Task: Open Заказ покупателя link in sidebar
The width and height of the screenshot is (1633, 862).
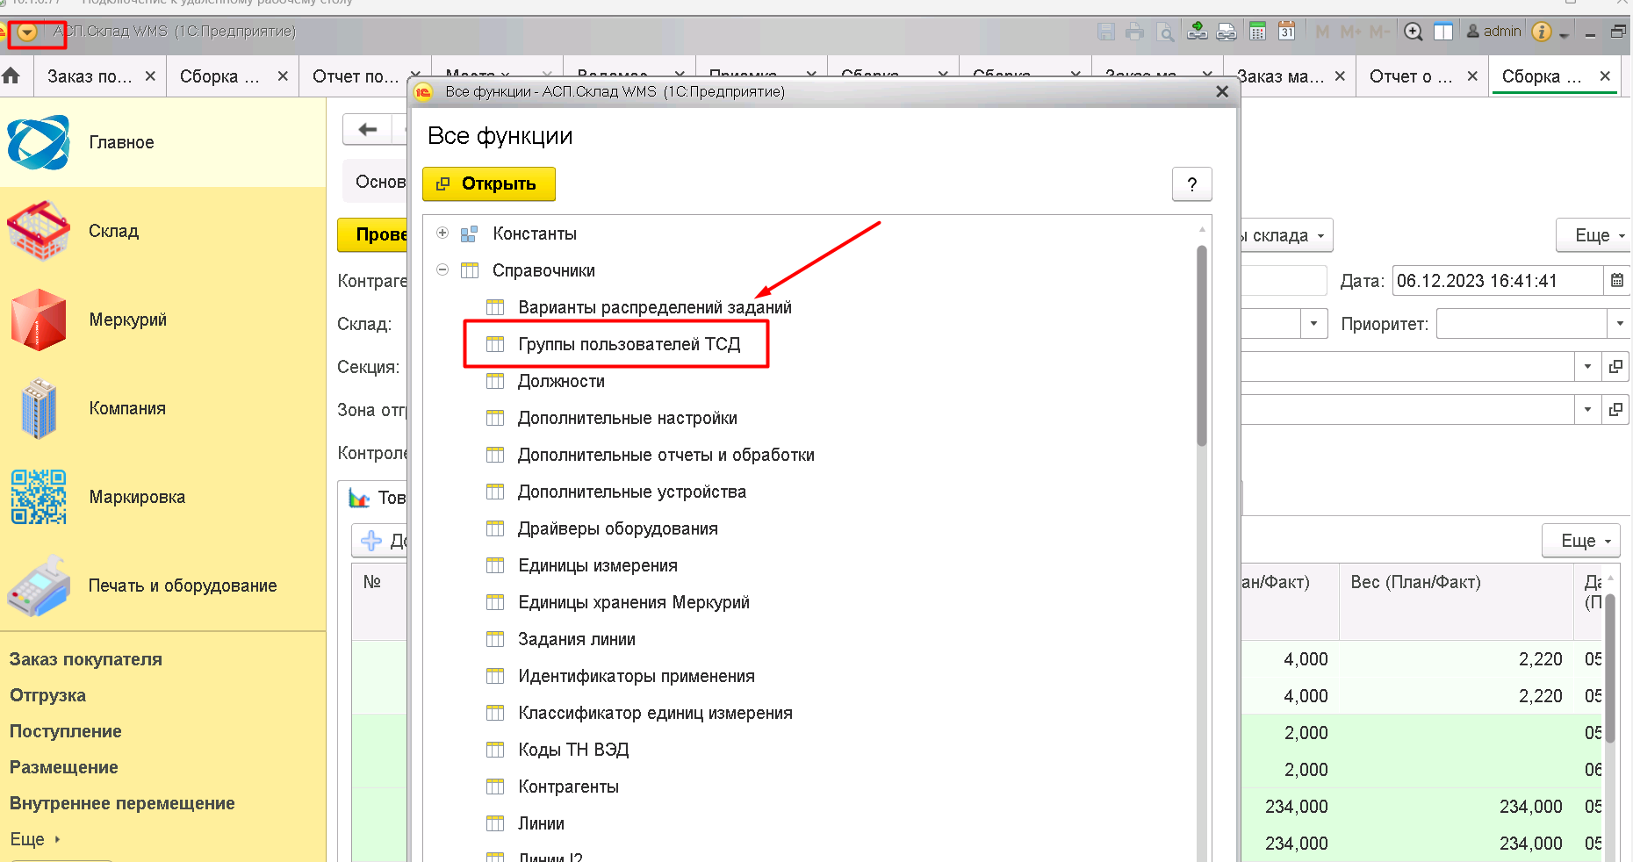Action: click(x=86, y=659)
